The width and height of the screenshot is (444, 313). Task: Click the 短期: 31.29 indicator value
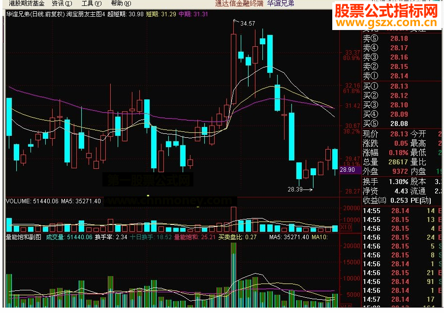pos(161,14)
